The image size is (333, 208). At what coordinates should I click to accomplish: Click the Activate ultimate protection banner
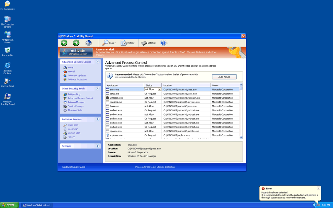(76, 52)
